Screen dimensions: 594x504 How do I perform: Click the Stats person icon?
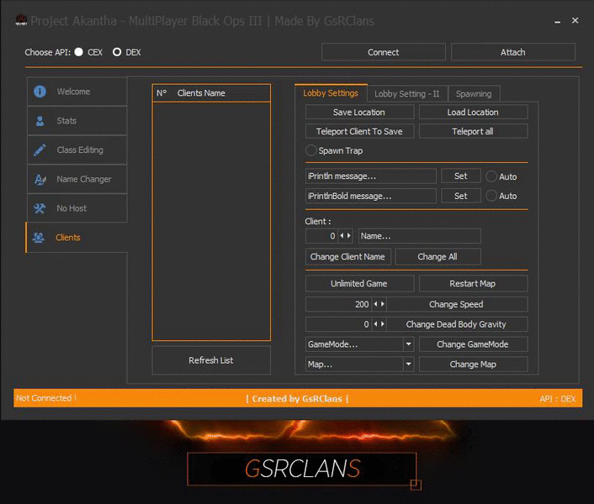coord(40,121)
